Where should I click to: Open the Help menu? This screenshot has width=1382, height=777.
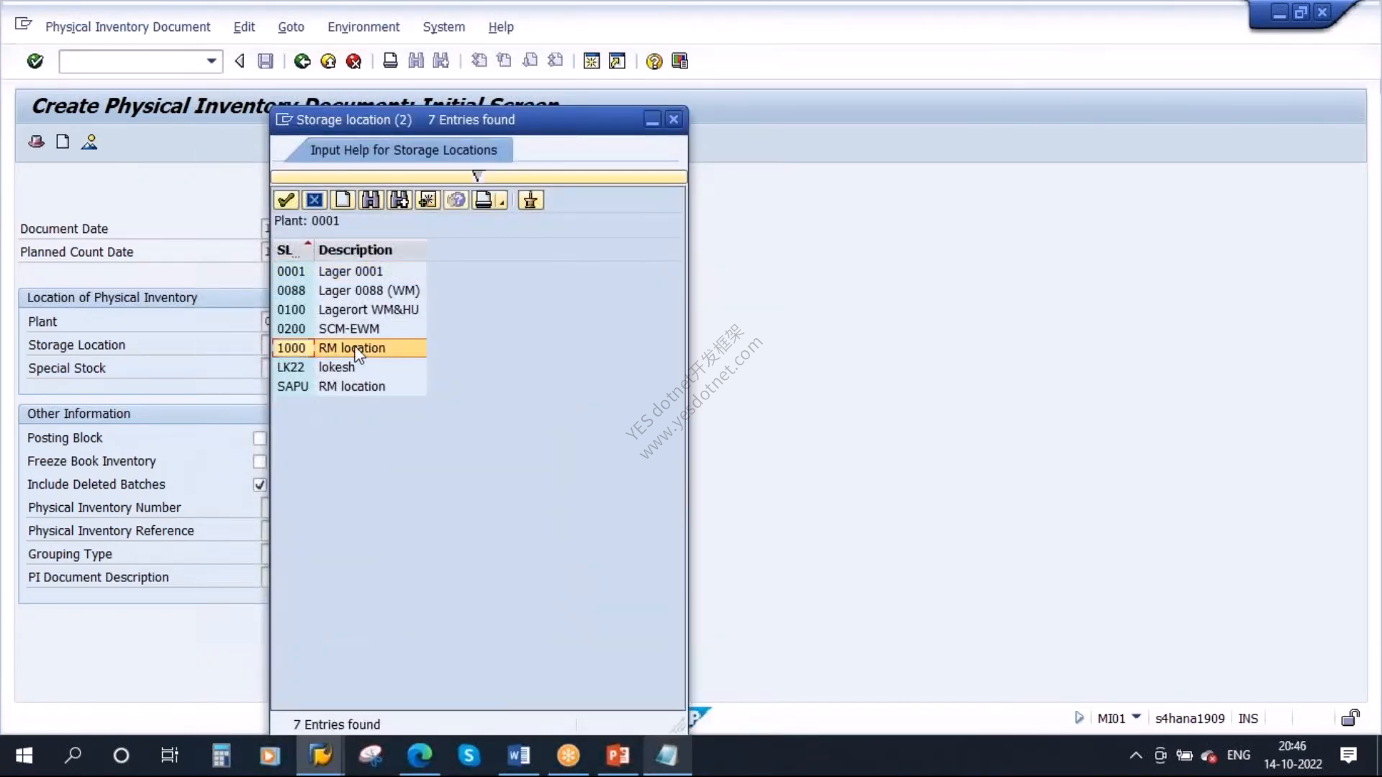[x=501, y=27]
